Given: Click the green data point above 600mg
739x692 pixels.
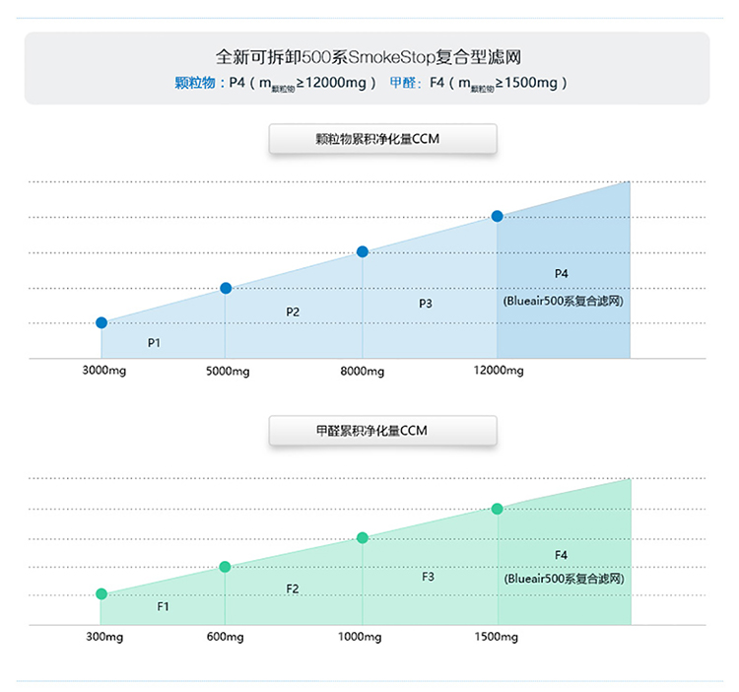Looking at the screenshot, I should coord(225,567).
